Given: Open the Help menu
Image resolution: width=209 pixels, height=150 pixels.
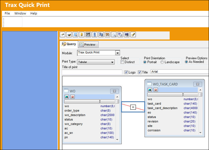Looking at the screenshot, I should 33,13.
